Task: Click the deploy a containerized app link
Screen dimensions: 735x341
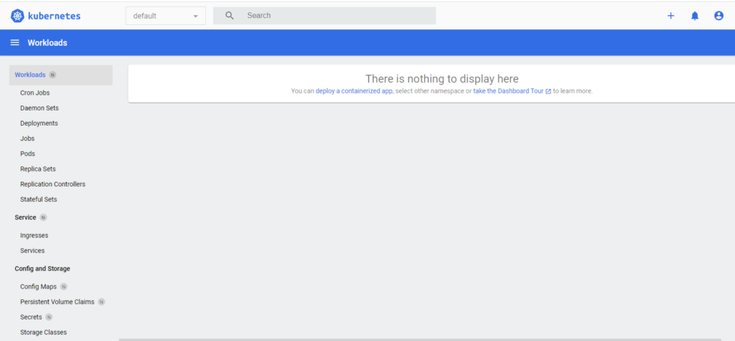Action: 354,91
